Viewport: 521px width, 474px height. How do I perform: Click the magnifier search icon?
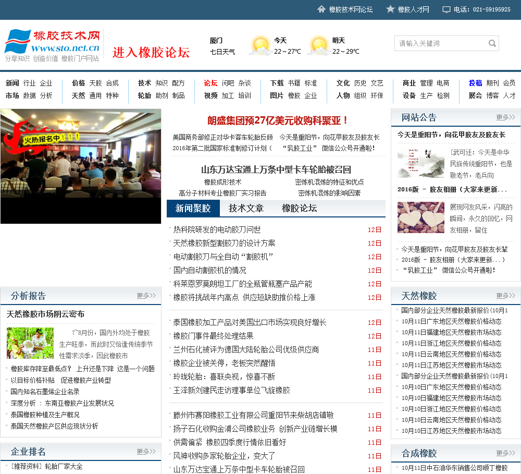(492, 43)
